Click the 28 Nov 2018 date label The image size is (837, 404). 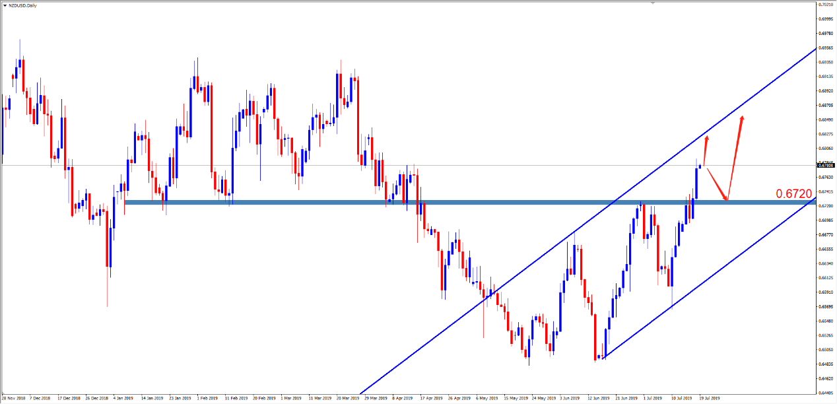point(14,399)
